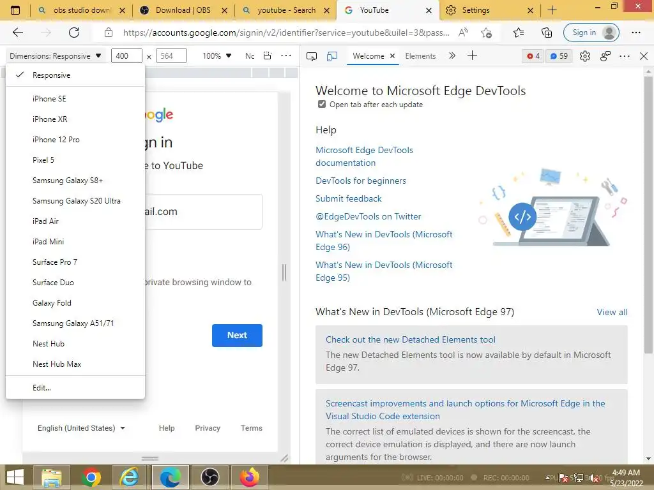Switch to the Elements tab
654x490 pixels.
click(x=420, y=56)
